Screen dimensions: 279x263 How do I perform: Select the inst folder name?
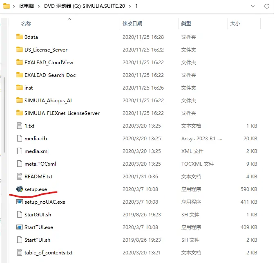(x=29, y=88)
